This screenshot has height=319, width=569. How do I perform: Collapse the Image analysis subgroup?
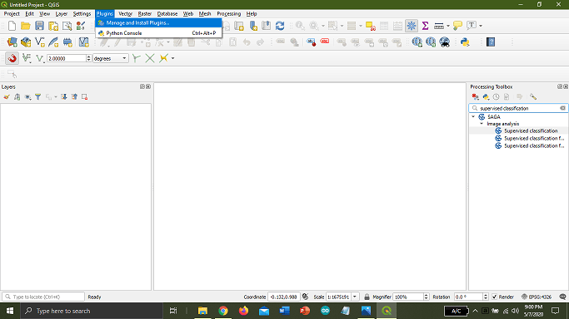coord(482,124)
